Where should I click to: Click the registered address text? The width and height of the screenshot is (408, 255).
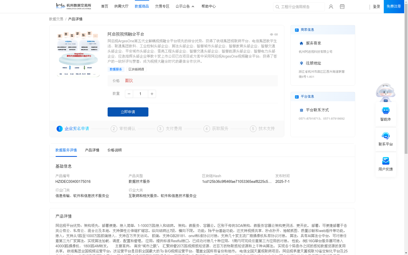point(322,74)
